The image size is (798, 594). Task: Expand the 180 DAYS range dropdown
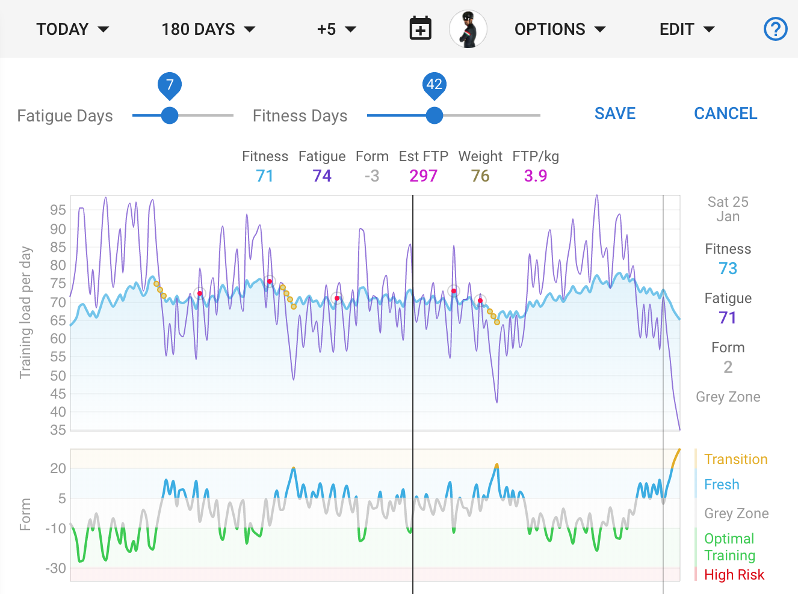click(208, 29)
